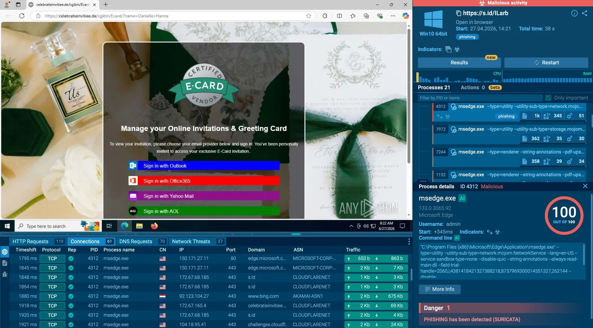This screenshot has height=328, width=593.
Task: Open Firefox from the taskbar
Action: coord(154,226)
